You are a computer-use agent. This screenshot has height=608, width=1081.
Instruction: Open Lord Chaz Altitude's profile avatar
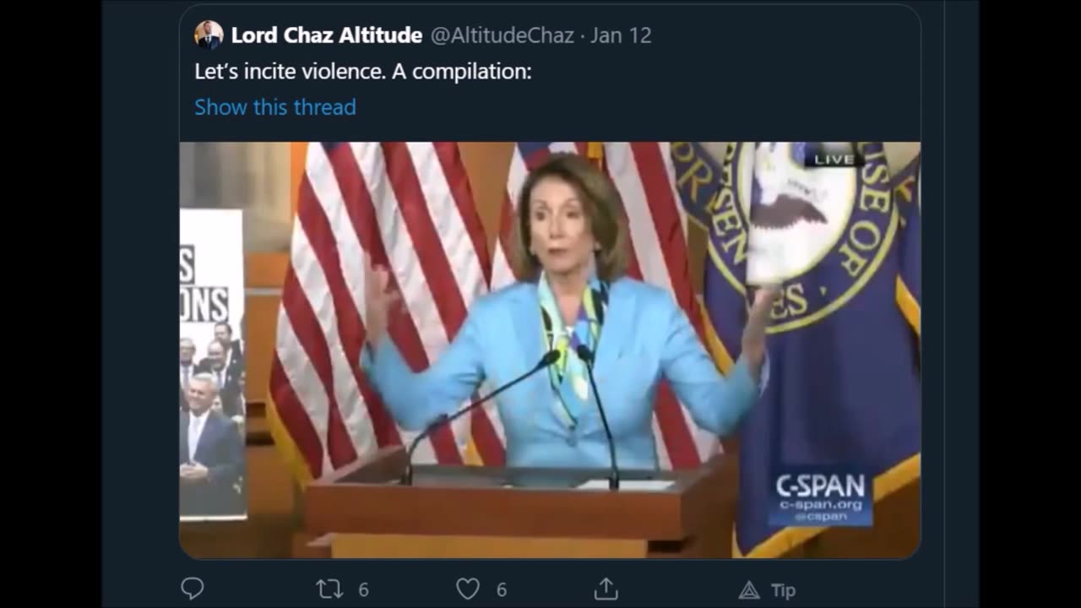coord(209,35)
